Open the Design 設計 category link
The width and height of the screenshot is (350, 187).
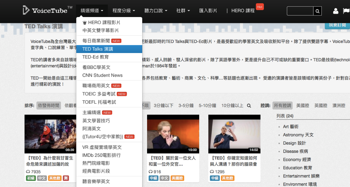click(294, 143)
